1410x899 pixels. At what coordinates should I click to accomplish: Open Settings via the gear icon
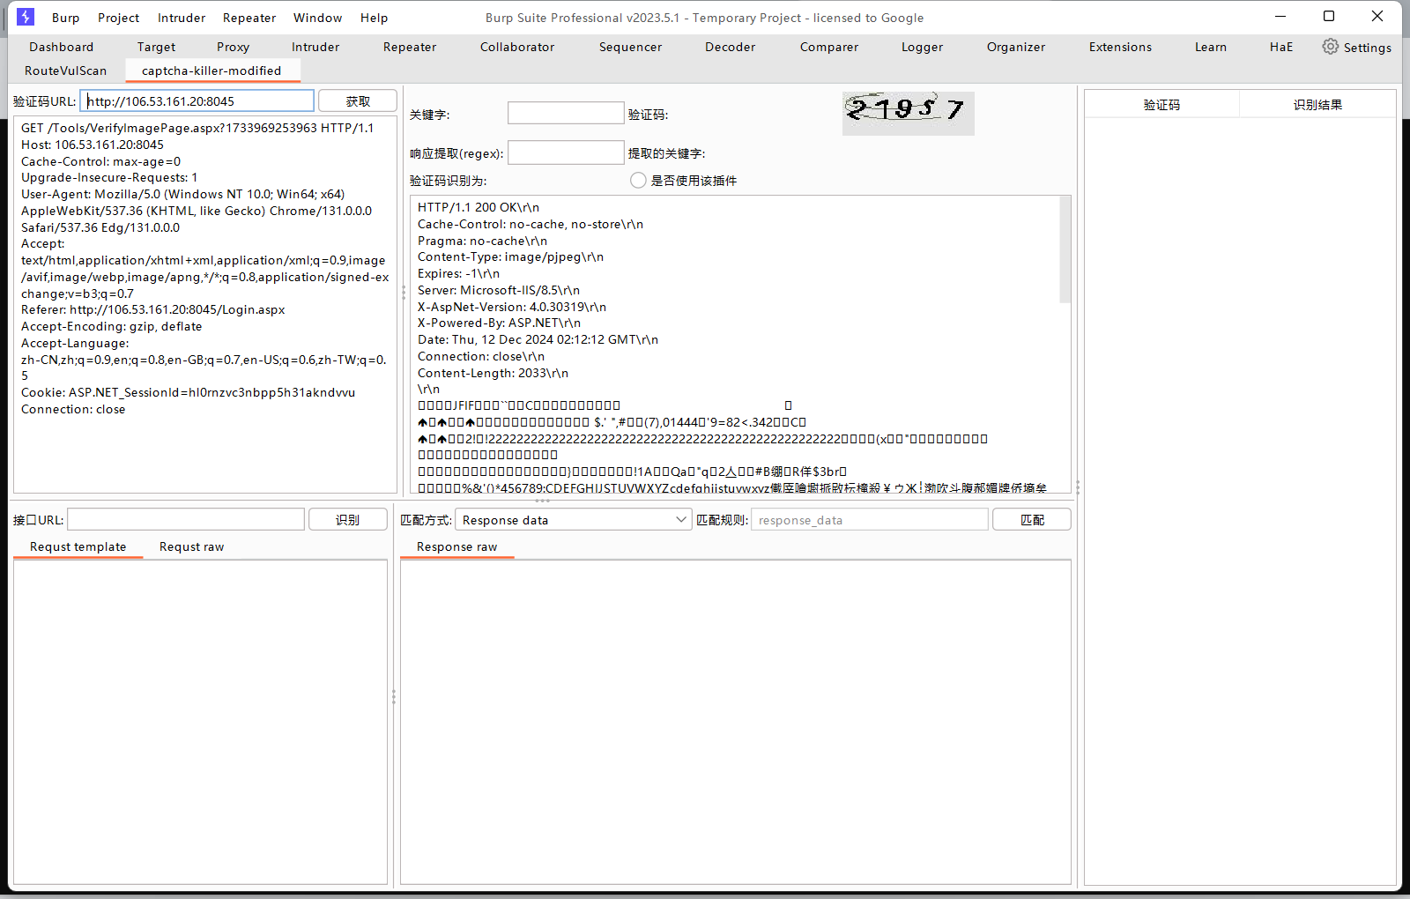click(1330, 47)
